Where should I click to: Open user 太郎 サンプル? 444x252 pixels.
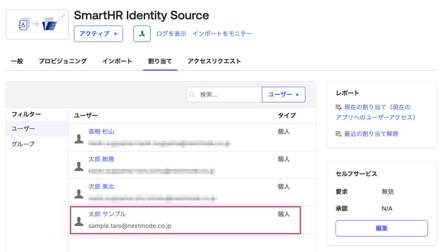pyautogui.click(x=107, y=214)
